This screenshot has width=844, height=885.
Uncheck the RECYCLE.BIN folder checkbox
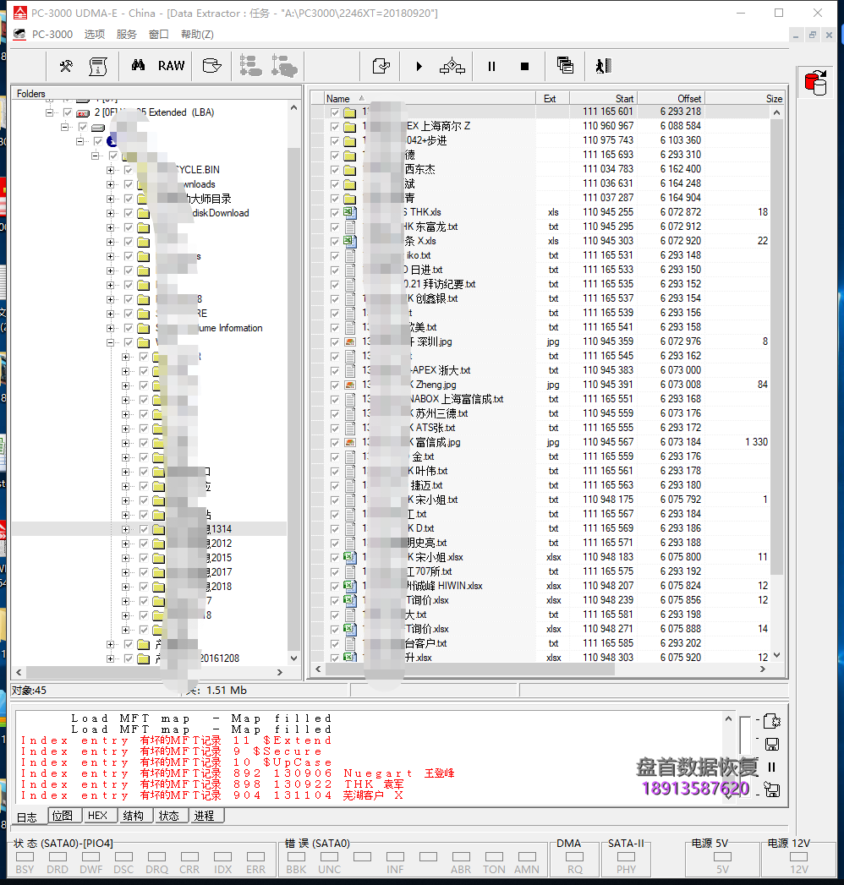[x=129, y=170]
